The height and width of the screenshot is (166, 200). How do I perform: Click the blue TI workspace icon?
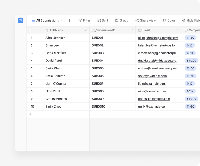(20, 20)
